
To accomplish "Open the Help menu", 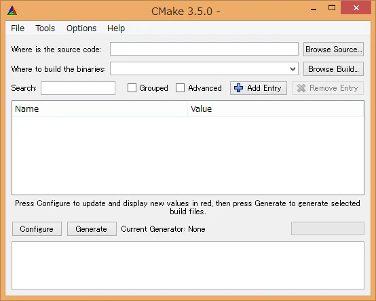I will click(116, 28).
